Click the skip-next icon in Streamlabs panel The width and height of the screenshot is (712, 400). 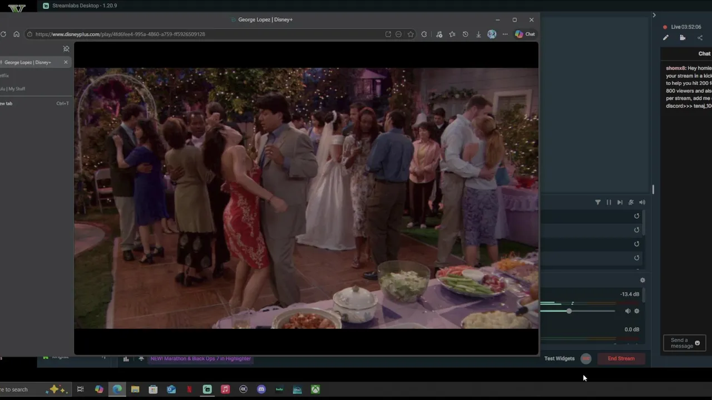point(620,202)
